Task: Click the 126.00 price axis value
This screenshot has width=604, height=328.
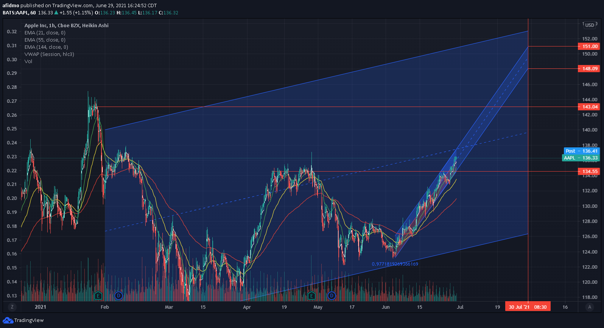Action: [x=590, y=236]
